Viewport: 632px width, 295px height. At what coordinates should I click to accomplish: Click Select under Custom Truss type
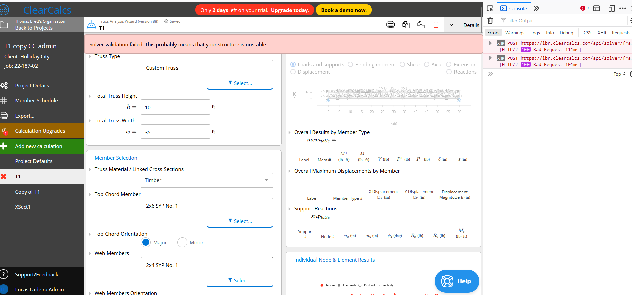(240, 83)
